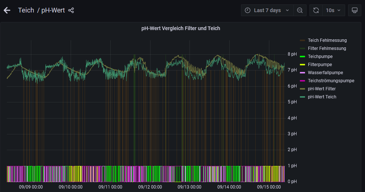This screenshot has height=192, width=365.
Task: Click the Teichpumpe green color swatch
Action: (302, 57)
